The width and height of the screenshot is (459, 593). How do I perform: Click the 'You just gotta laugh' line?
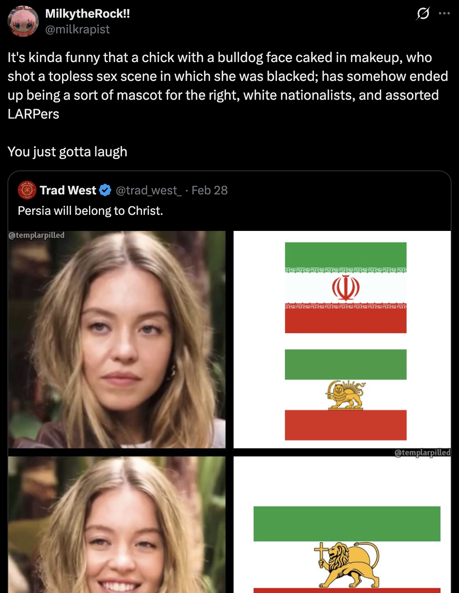[67, 152]
